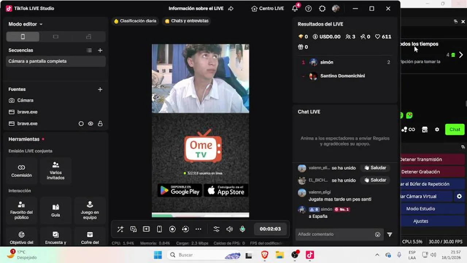The image size is (467, 263).
Task: Open the emoji picker in comment box
Action: (x=378, y=235)
